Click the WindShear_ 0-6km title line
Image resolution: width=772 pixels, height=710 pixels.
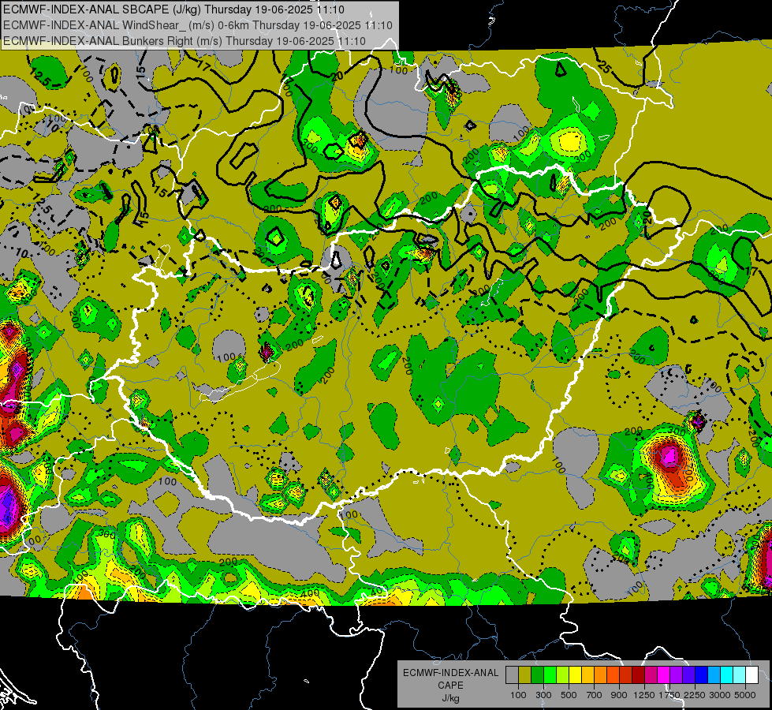(198, 25)
